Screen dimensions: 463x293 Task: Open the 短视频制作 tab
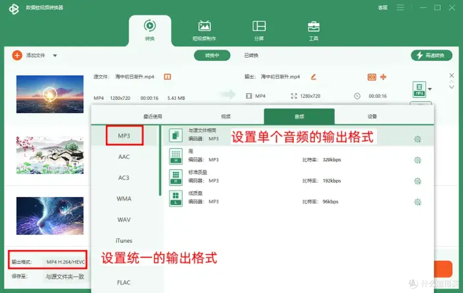(x=204, y=30)
